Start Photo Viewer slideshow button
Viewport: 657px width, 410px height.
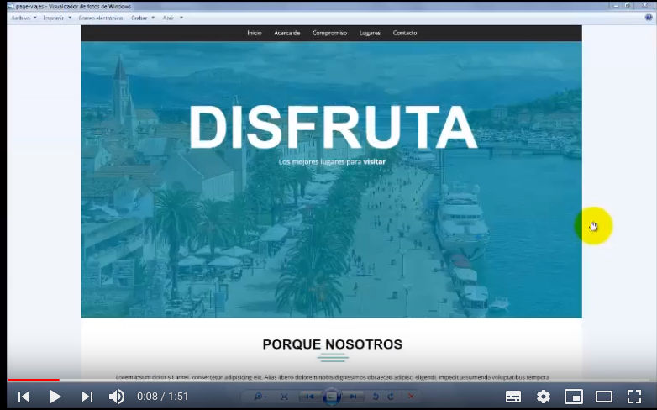click(x=331, y=397)
